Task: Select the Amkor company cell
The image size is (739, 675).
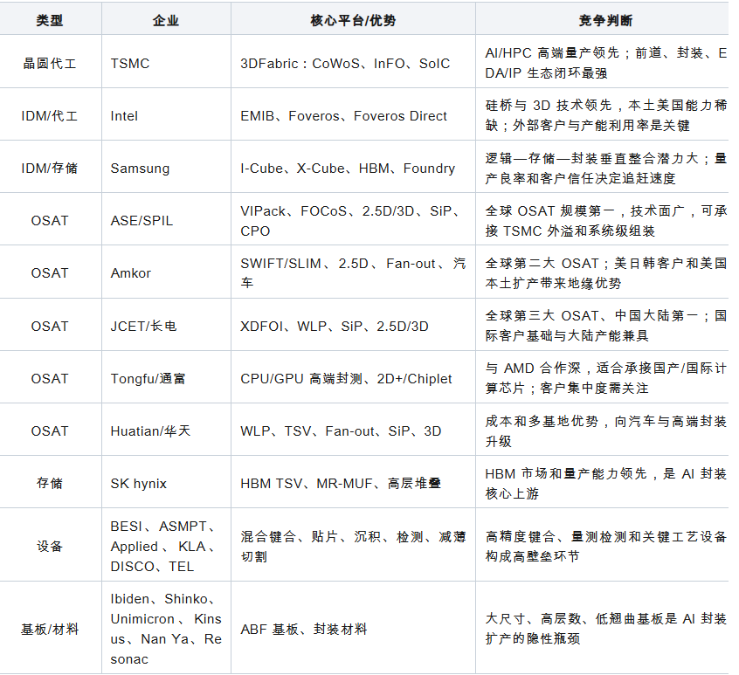Action: 166,272
